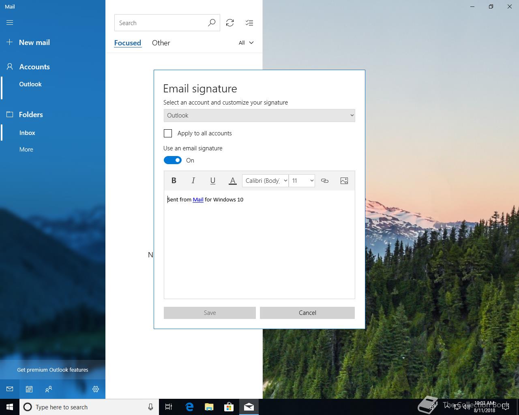This screenshot has height=415, width=519.
Task: Insert a hyperlink with link icon
Action: coord(325,181)
